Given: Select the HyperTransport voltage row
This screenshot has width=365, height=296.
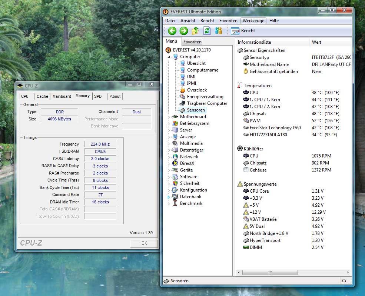Looking at the screenshot, I should click(x=293, y=240).
